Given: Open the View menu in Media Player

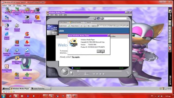Looking at the screenshot, I should point(52,15).
